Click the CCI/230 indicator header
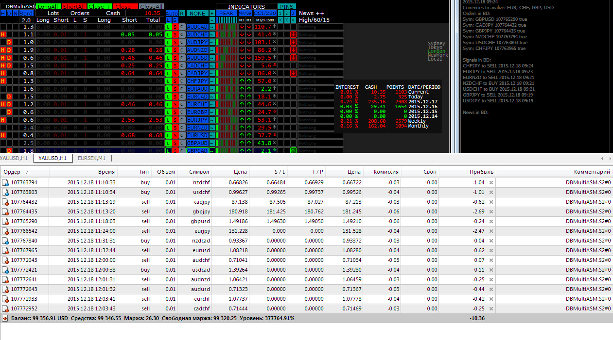The height and width of the screenshot is (340, 613). pyautogui.click(x=265, y=13)
